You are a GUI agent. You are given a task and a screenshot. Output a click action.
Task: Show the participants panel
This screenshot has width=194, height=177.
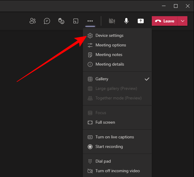[x=33, y=21]
